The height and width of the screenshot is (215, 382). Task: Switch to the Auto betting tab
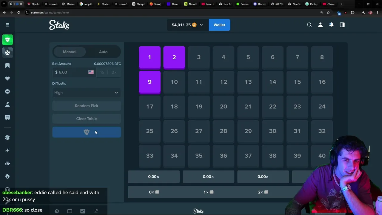103,52
